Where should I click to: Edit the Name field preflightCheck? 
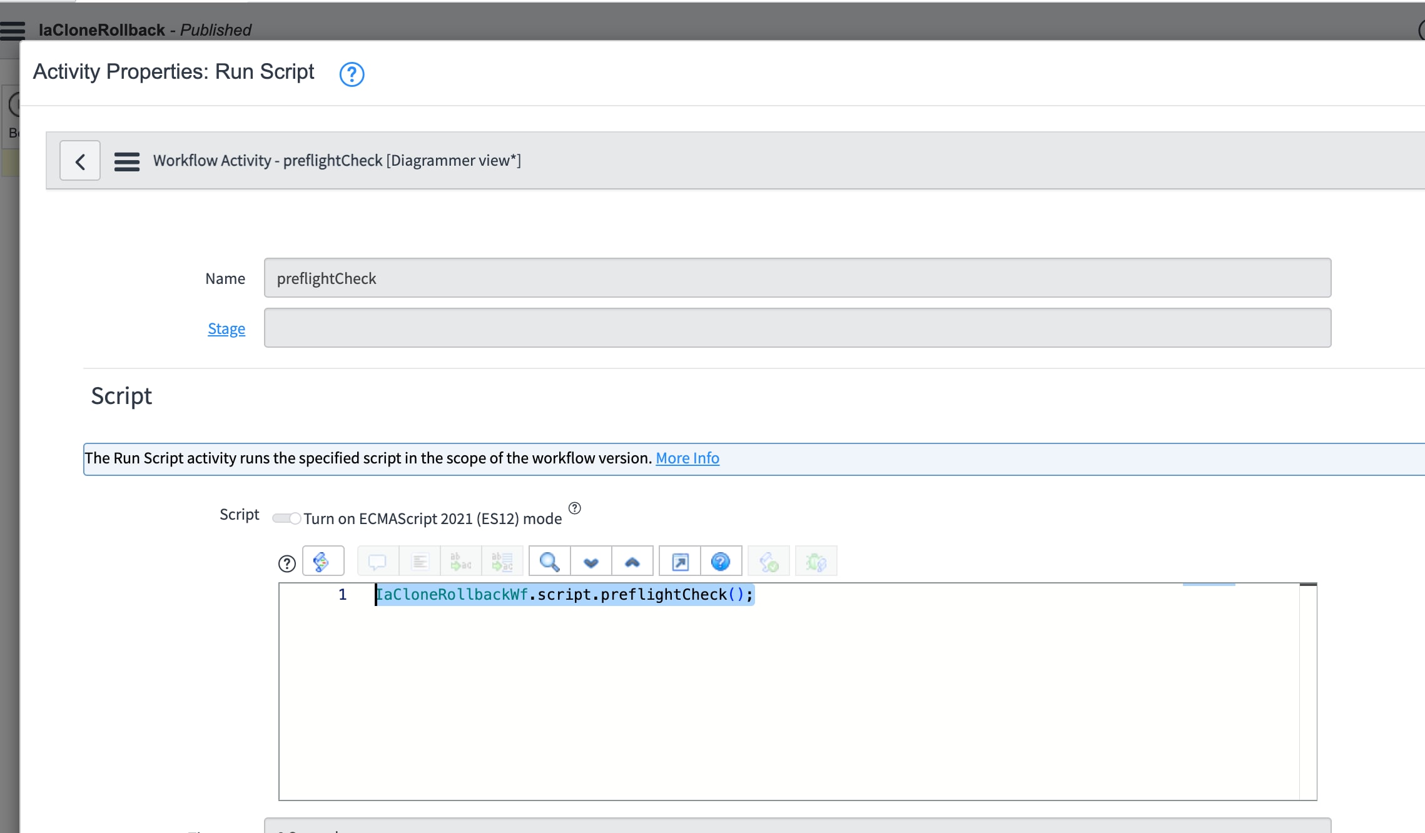click(798, 278)
